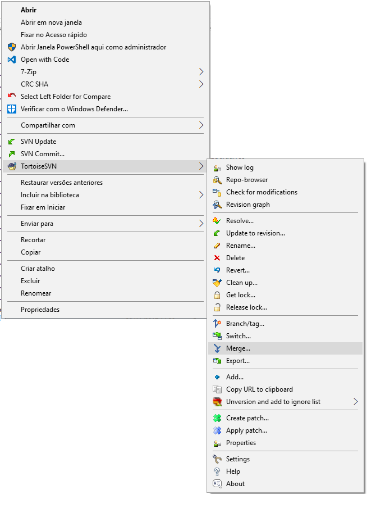
Task: Click the Switch icon
Action: point(217,336)
